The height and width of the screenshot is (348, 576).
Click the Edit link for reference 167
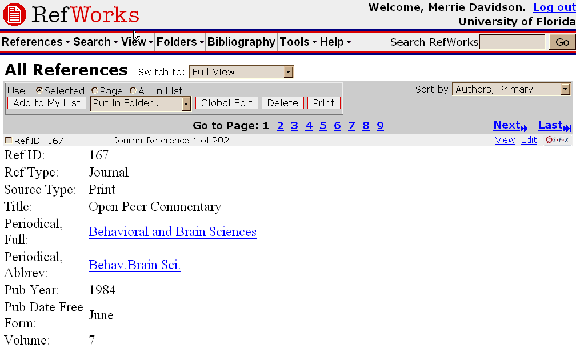point(529,140)
